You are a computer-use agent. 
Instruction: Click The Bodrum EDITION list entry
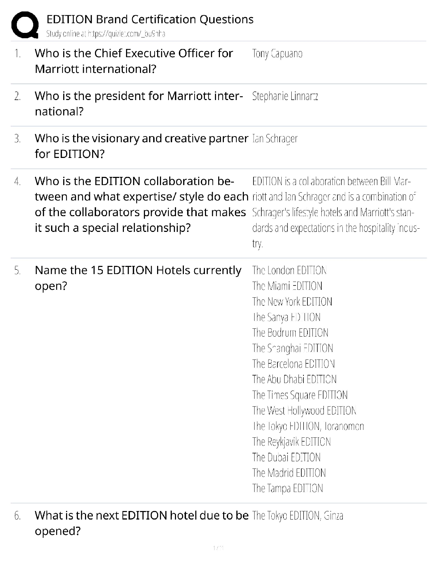(x=290, y=333)
